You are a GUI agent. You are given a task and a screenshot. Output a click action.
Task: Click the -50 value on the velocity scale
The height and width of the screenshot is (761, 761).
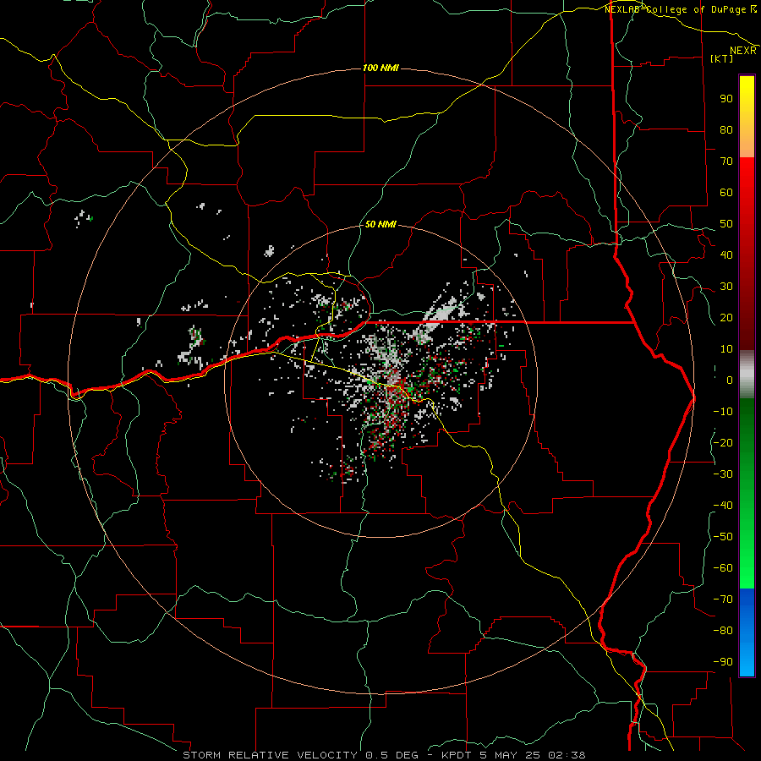click(x=723, y=537)
